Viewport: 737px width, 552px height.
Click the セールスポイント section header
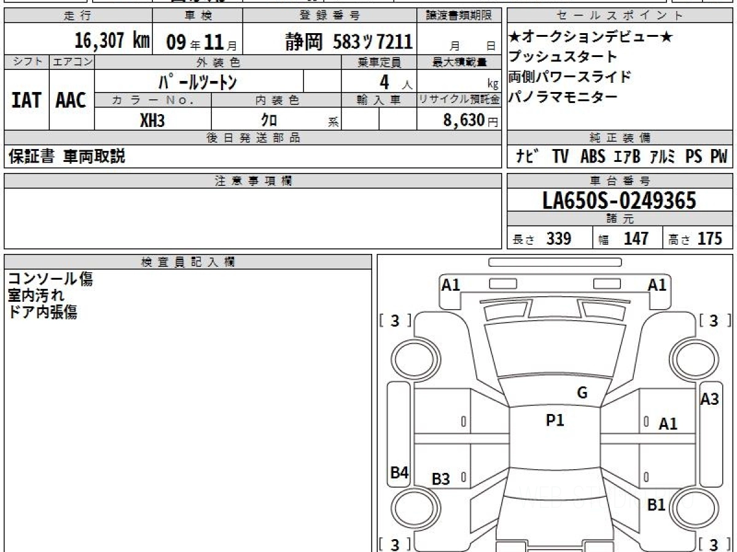[620, 16]
